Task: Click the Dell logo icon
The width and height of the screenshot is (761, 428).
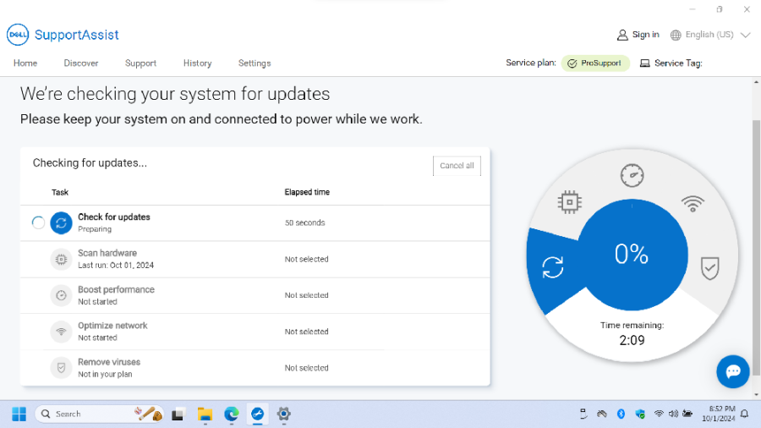Action: [18, 35]
